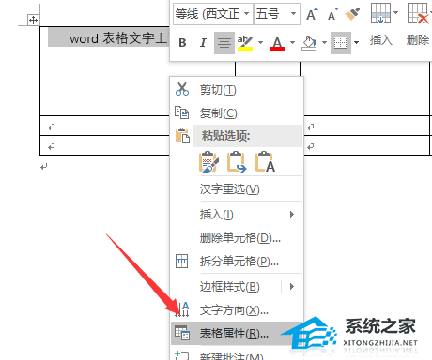Paste keeping source formatting icon
The height and width of the screenshot is (360, 432).
click(208, 161)
